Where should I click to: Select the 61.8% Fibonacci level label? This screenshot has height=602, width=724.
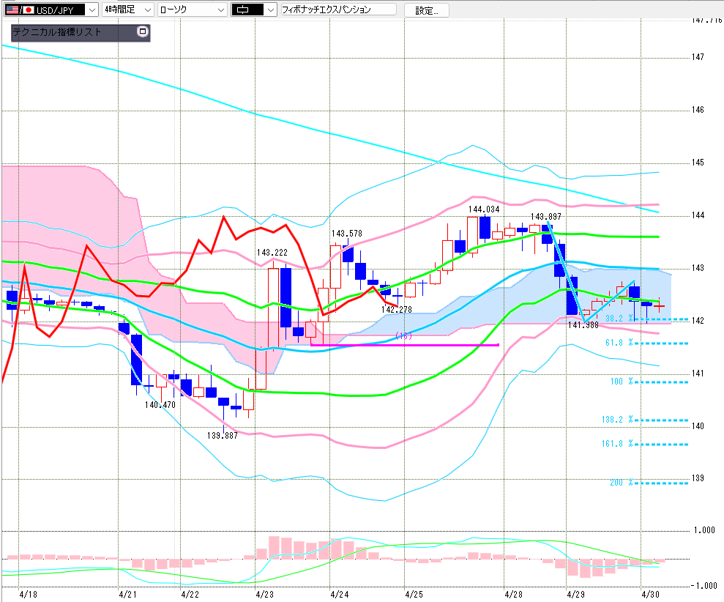point(619,342)
